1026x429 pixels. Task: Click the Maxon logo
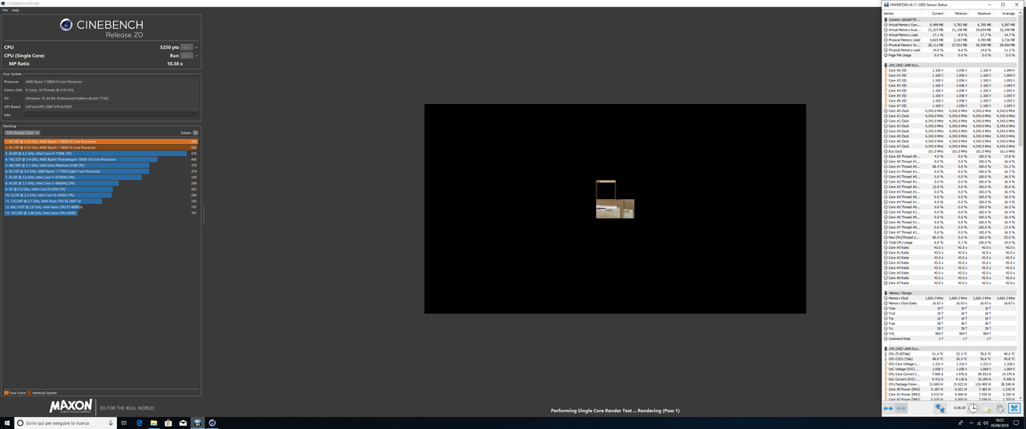(x=71, y=407)
